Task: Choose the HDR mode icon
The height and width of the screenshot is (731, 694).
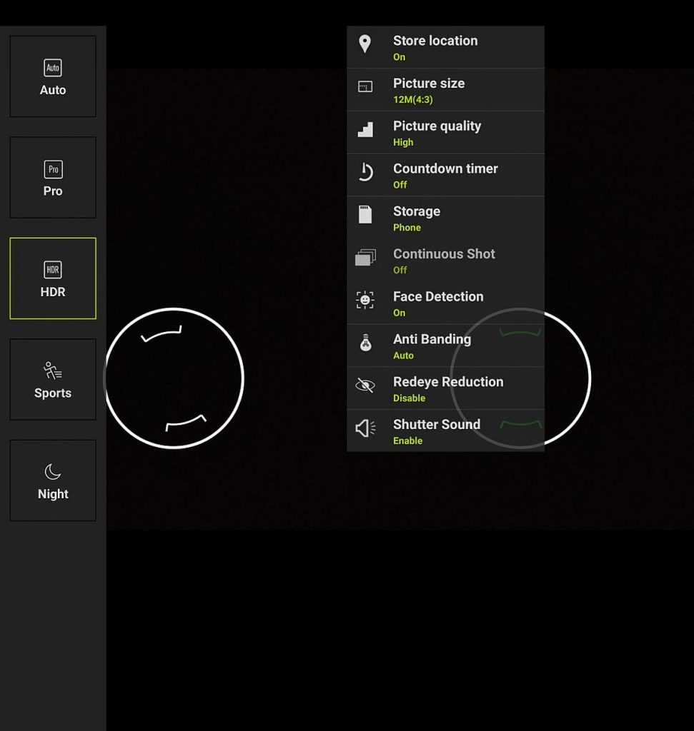Action: click(x=53, y=270)
